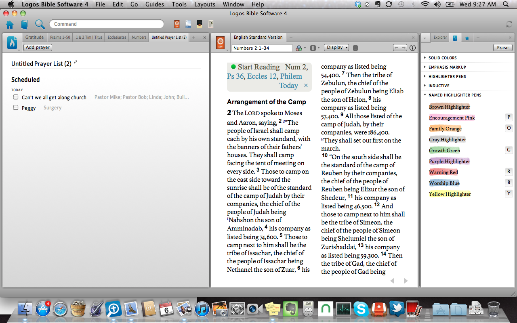Navigate back with the left arrow button

click(x=397, y=48)
